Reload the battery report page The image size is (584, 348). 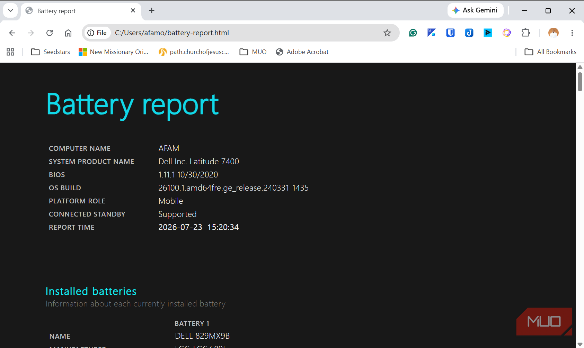tap(50, 33)
